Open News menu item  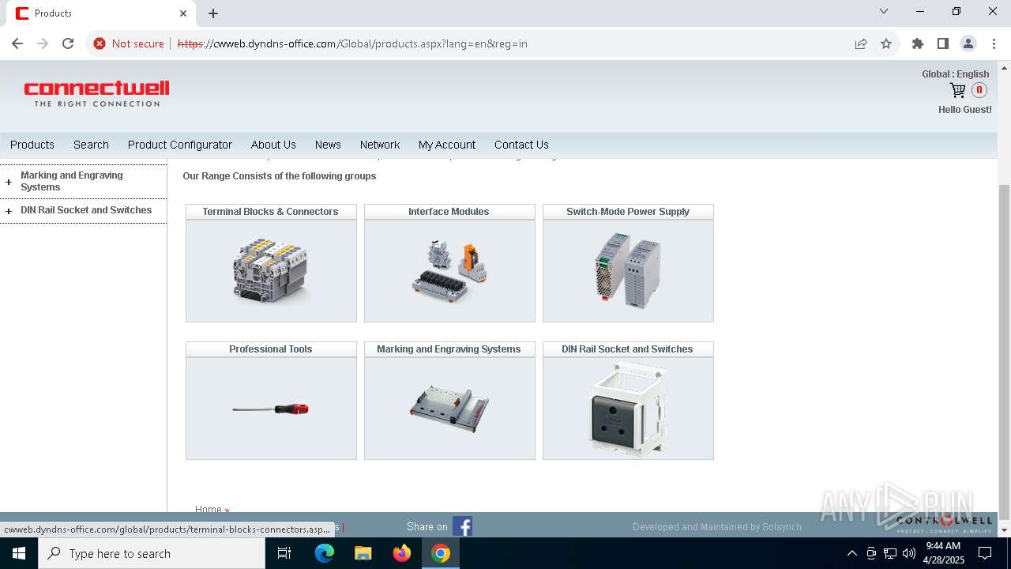[x=328, y=145]
